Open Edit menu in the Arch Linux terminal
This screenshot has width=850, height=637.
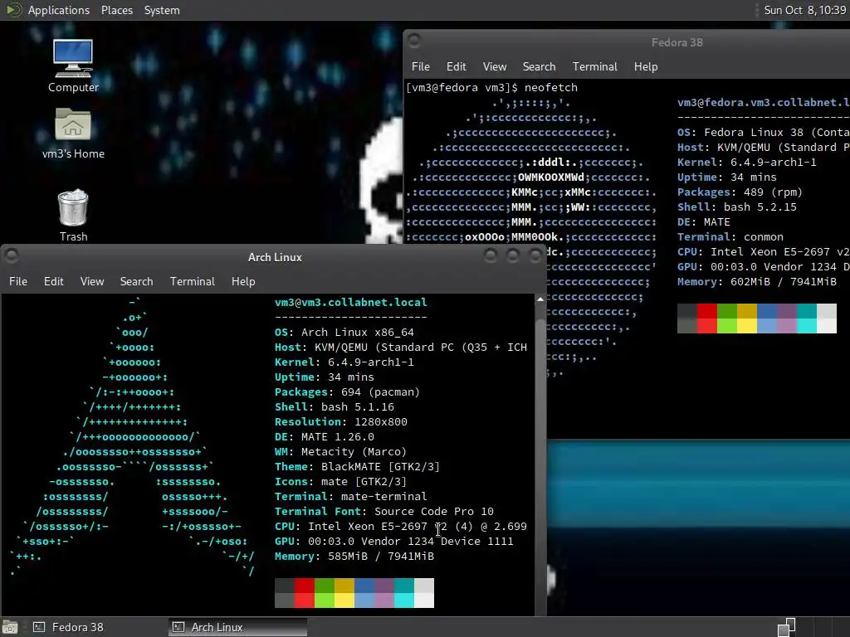[53, 281]
